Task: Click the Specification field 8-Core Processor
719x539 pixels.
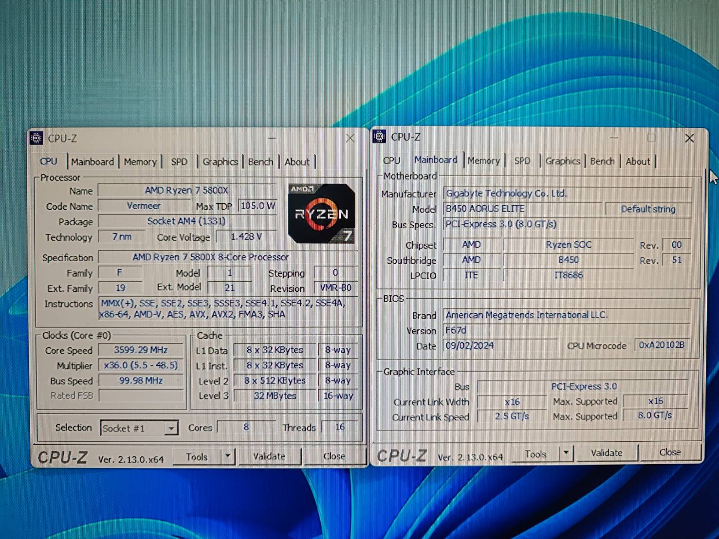Action: coord(228,257)
